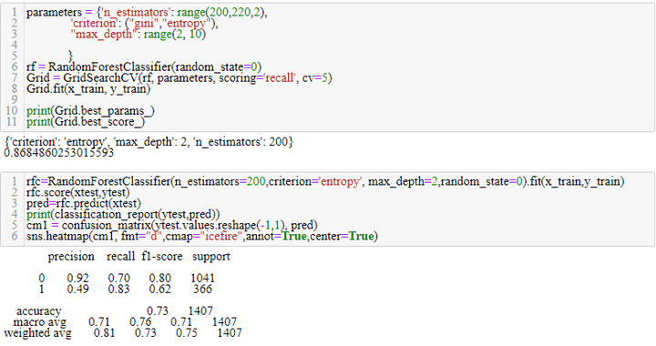The height and width of the screenshot is (346, 656).
Task: Click the GridSearchCV call in first cell
Action: (x=179, y=77)
